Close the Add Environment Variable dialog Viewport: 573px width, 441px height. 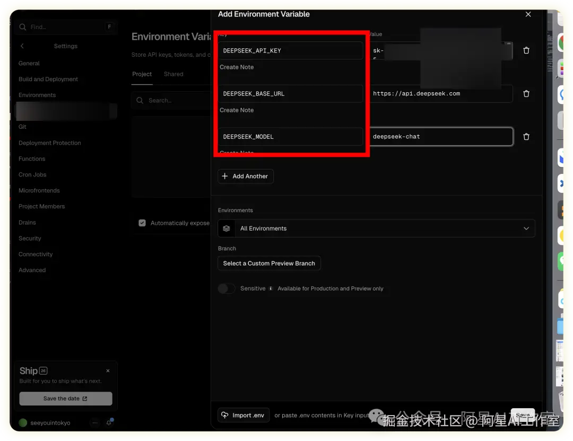[528, 14]
